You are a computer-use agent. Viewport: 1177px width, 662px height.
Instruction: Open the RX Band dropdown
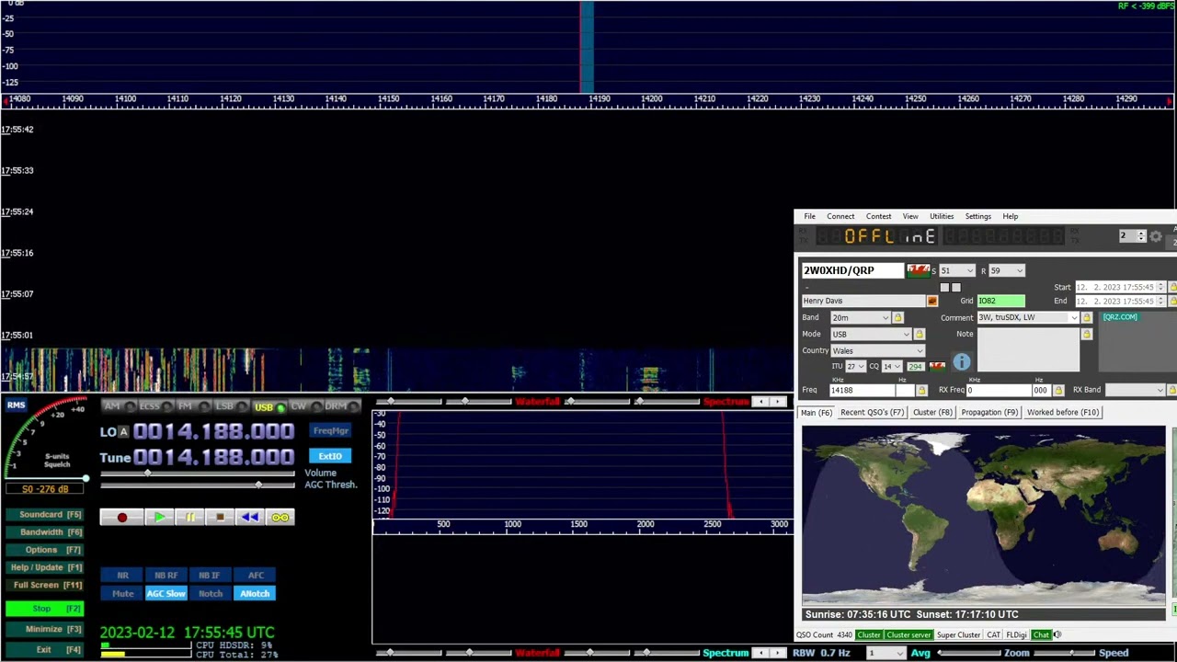1136,391
